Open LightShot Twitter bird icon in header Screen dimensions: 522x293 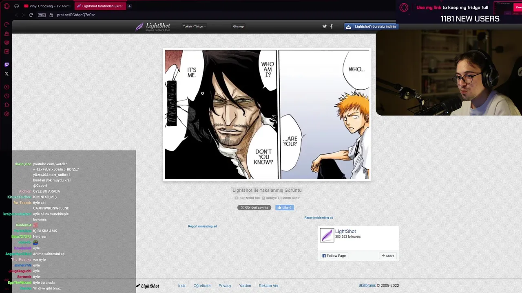(x=325, y=26)
